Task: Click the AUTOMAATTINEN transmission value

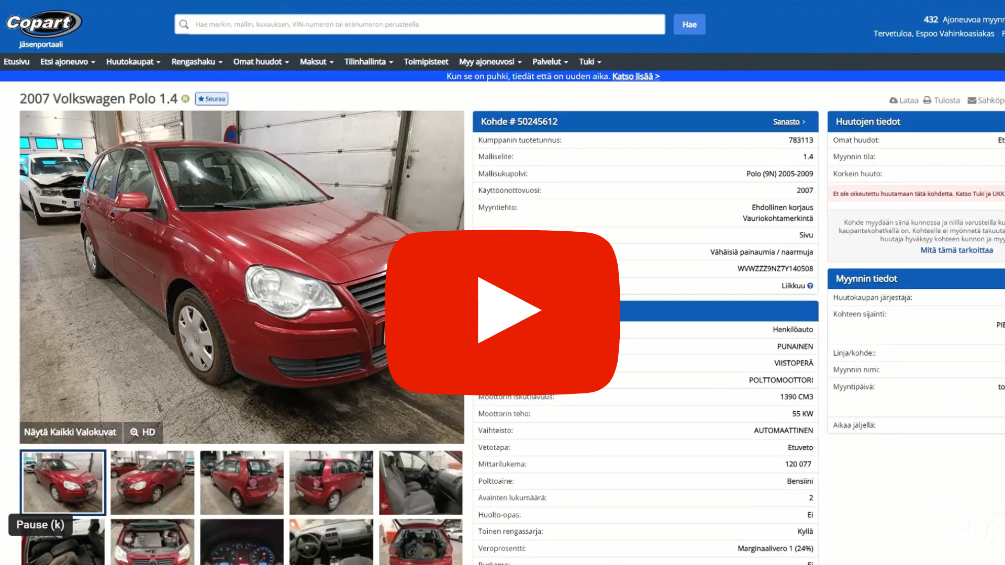Action: pos(783,431)
